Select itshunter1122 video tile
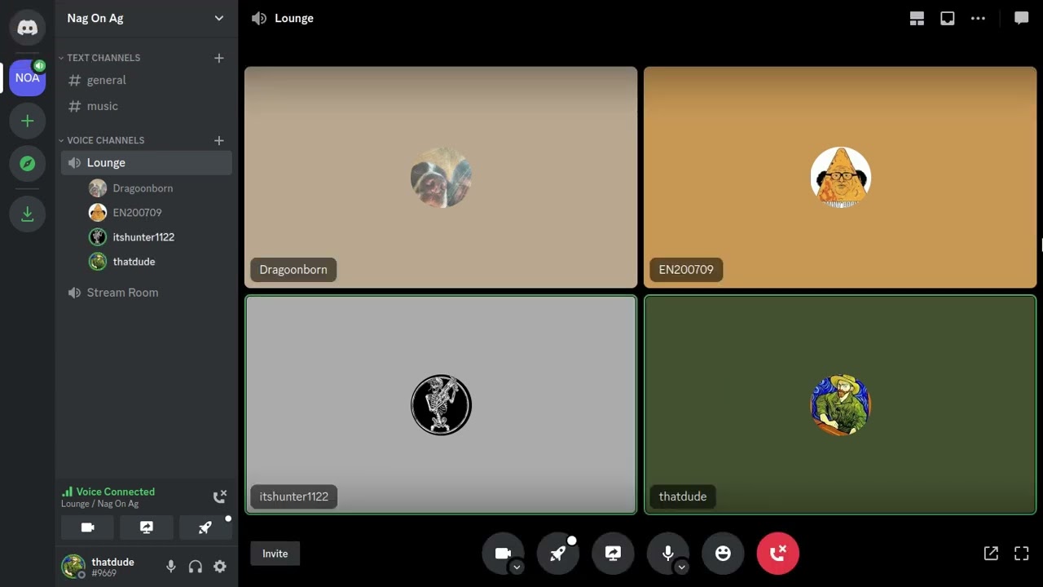 point(441,404)
